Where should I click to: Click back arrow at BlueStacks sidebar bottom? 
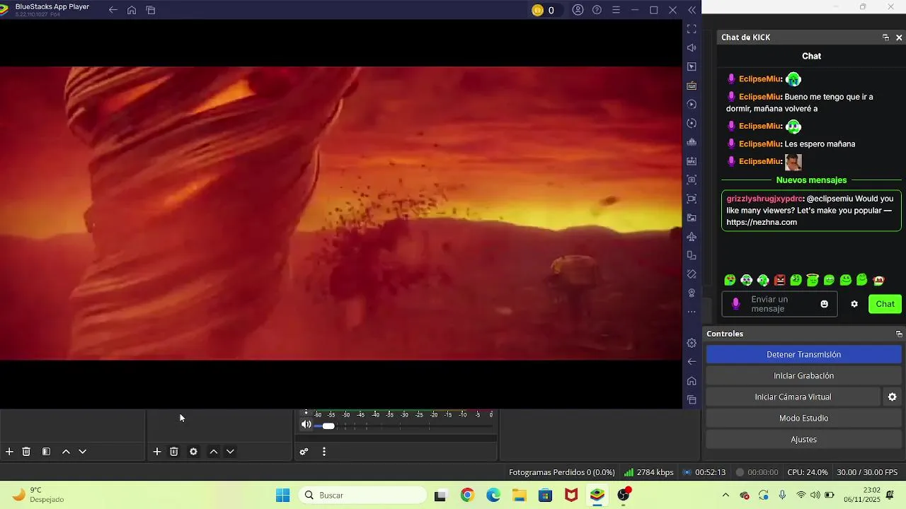click(692, 361)
